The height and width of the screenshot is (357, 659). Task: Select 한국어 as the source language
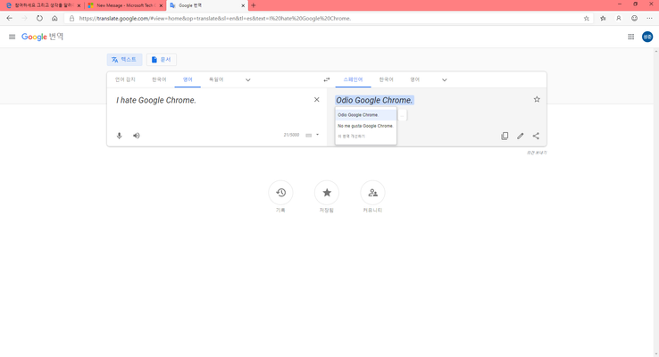[x=159, y=79]
